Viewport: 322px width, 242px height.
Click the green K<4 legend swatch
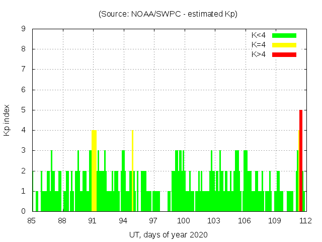(x=284, y=35)
